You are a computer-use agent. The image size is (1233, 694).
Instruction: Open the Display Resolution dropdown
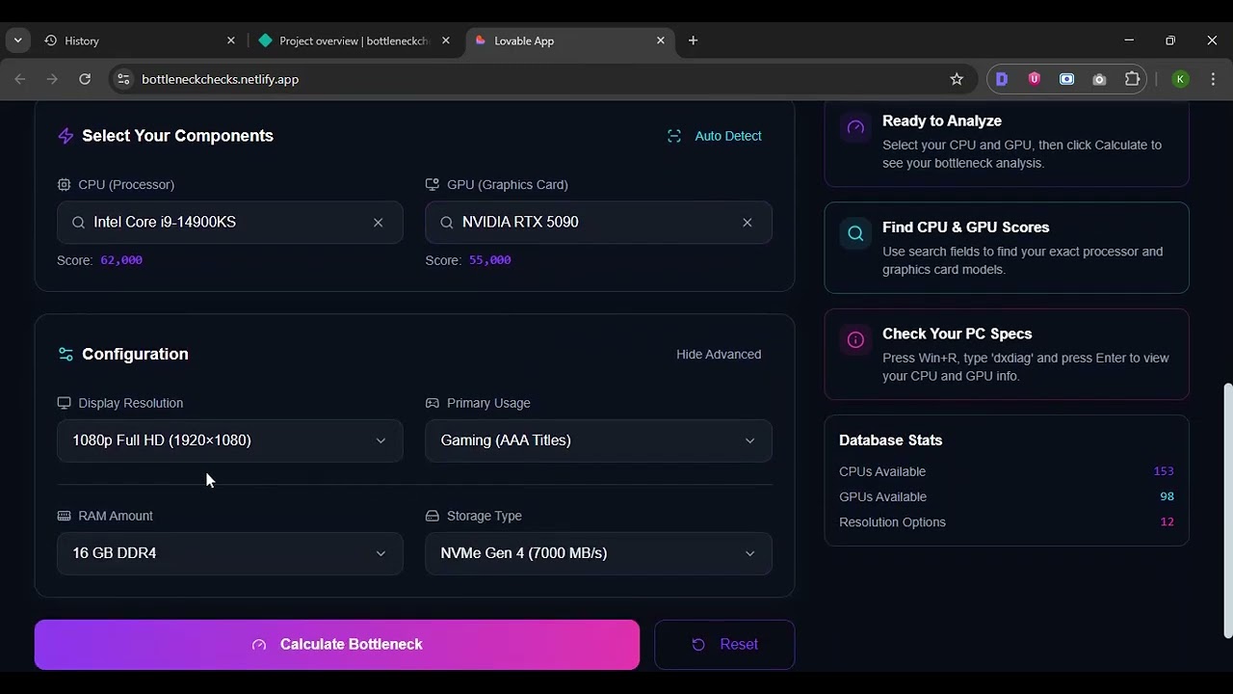[230, 440]
